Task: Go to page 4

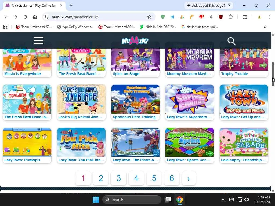Action: tap(136, 178)
